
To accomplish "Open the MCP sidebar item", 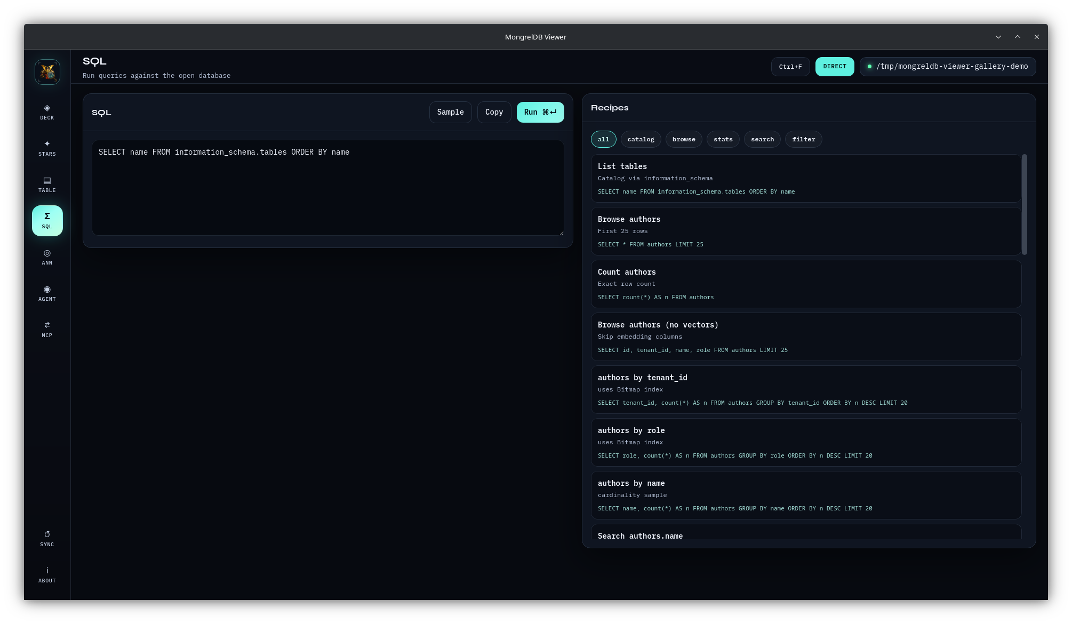I will click(x=47, y=330).
